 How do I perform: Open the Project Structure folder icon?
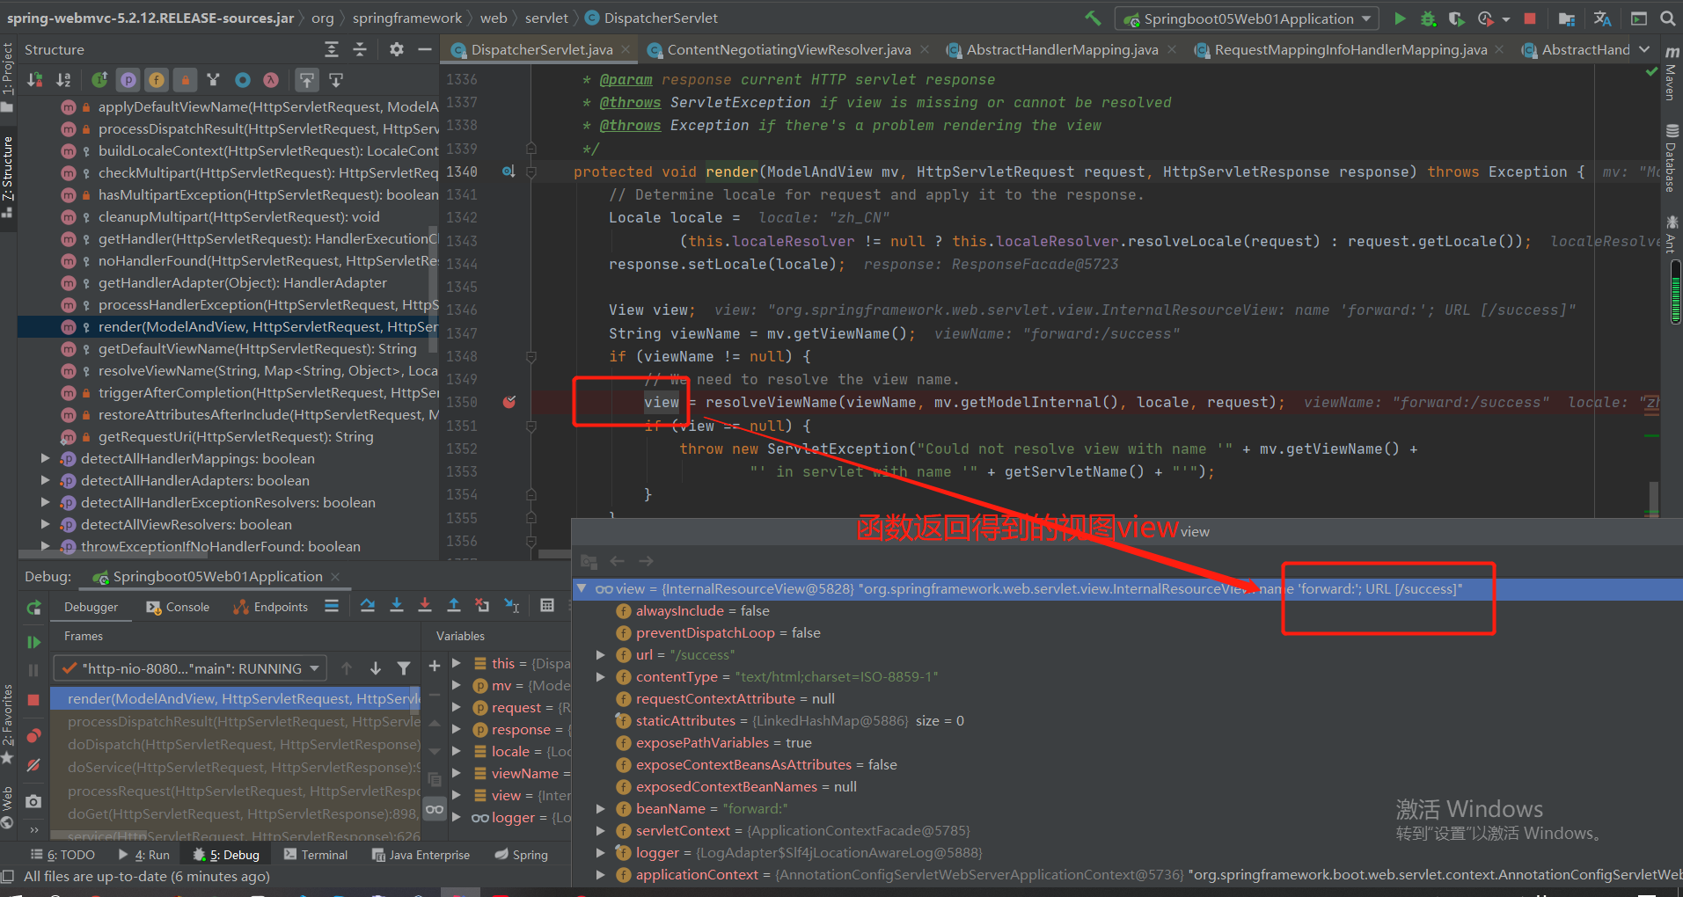pyautogui.click(x=1567, y=18)
